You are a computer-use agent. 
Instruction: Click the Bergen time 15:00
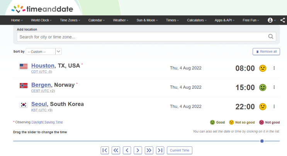click(x=245, y=88)
